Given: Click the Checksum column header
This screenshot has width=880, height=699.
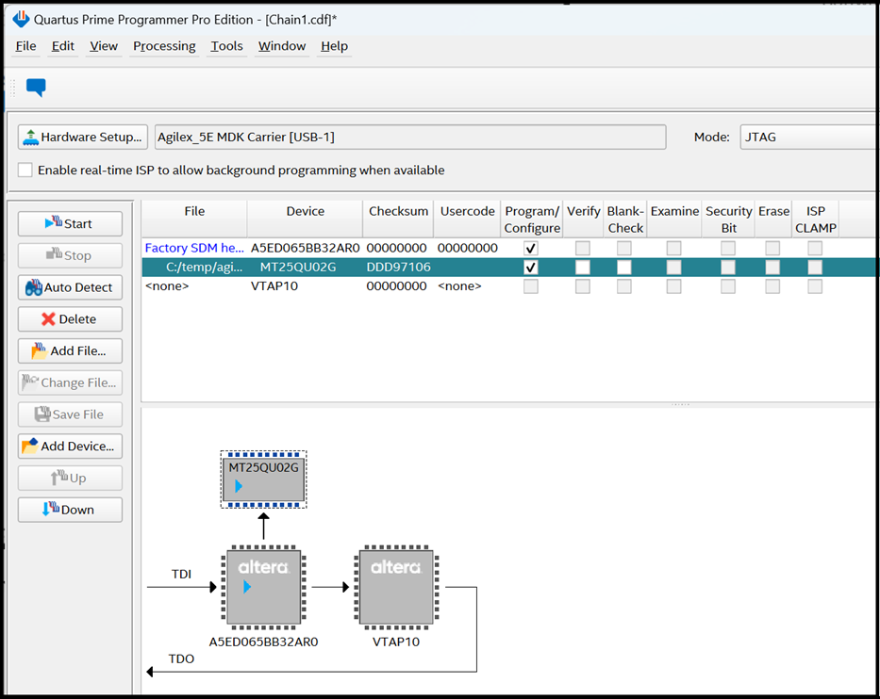Looking at the screenshot, I should point(398,212).
